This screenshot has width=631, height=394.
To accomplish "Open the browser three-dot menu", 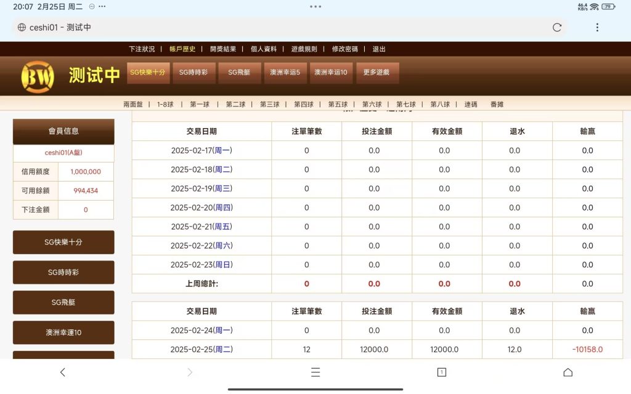I will coord(597,27).
